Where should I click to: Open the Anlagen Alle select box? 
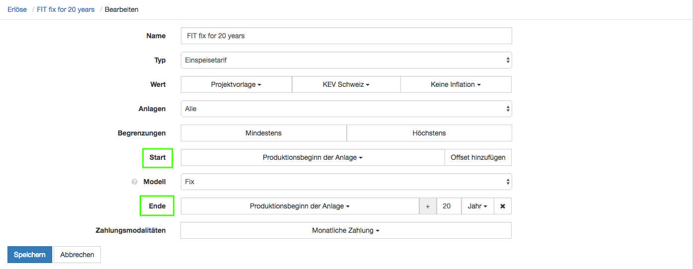click(346, 109)
